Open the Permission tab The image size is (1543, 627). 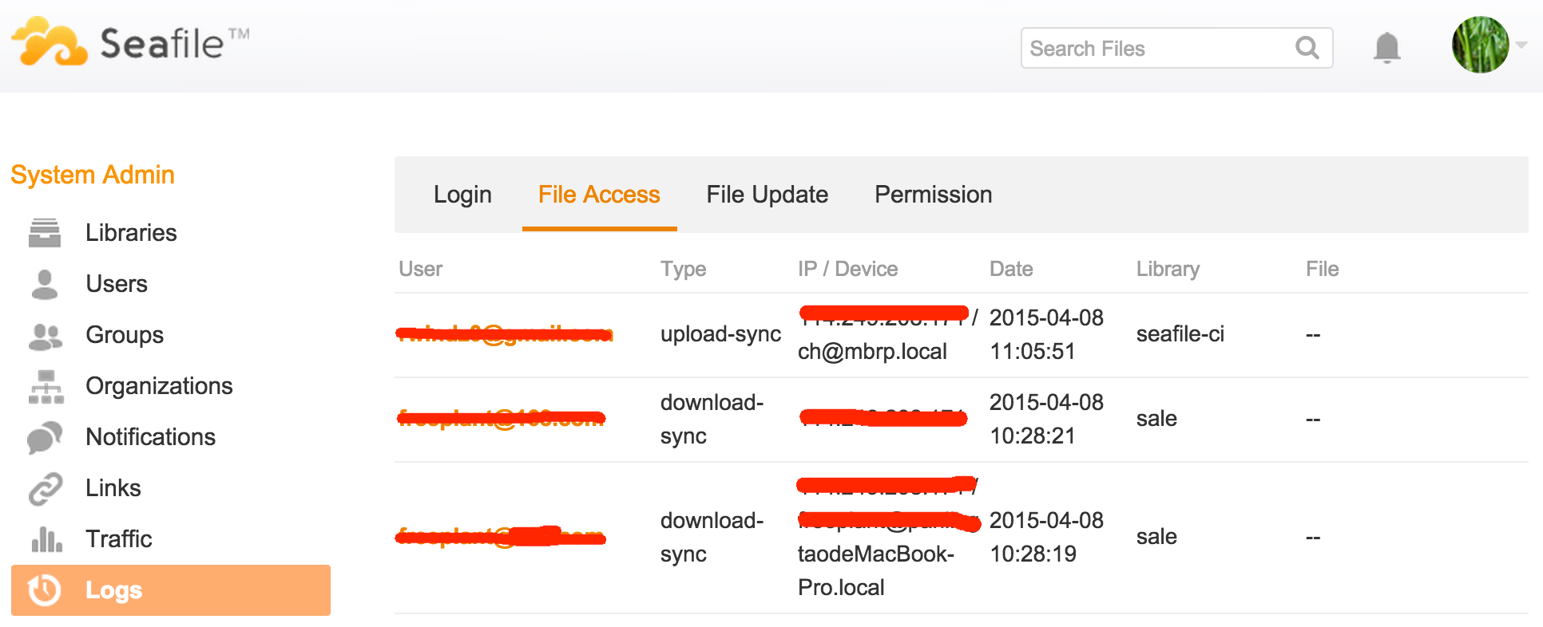tap(933, 195)
